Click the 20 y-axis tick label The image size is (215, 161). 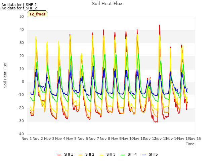tap(21, 56)
